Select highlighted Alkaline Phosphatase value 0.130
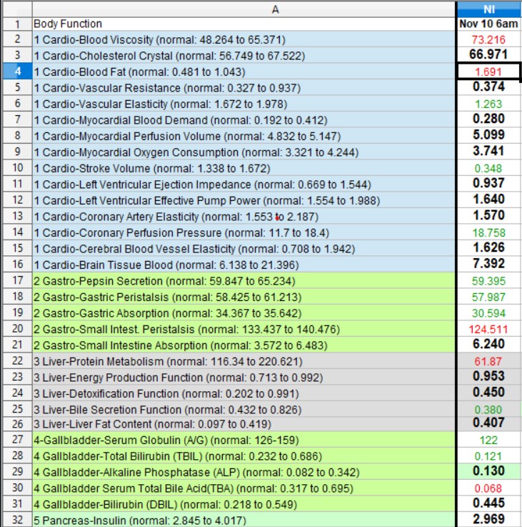522x527 pixels. pos(488,472)
